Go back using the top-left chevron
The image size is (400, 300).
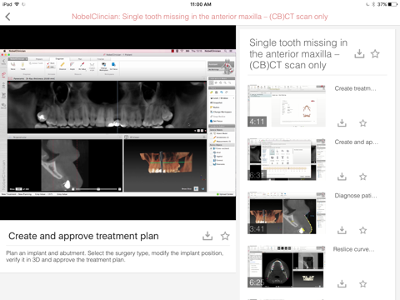(x=7, y=17)
